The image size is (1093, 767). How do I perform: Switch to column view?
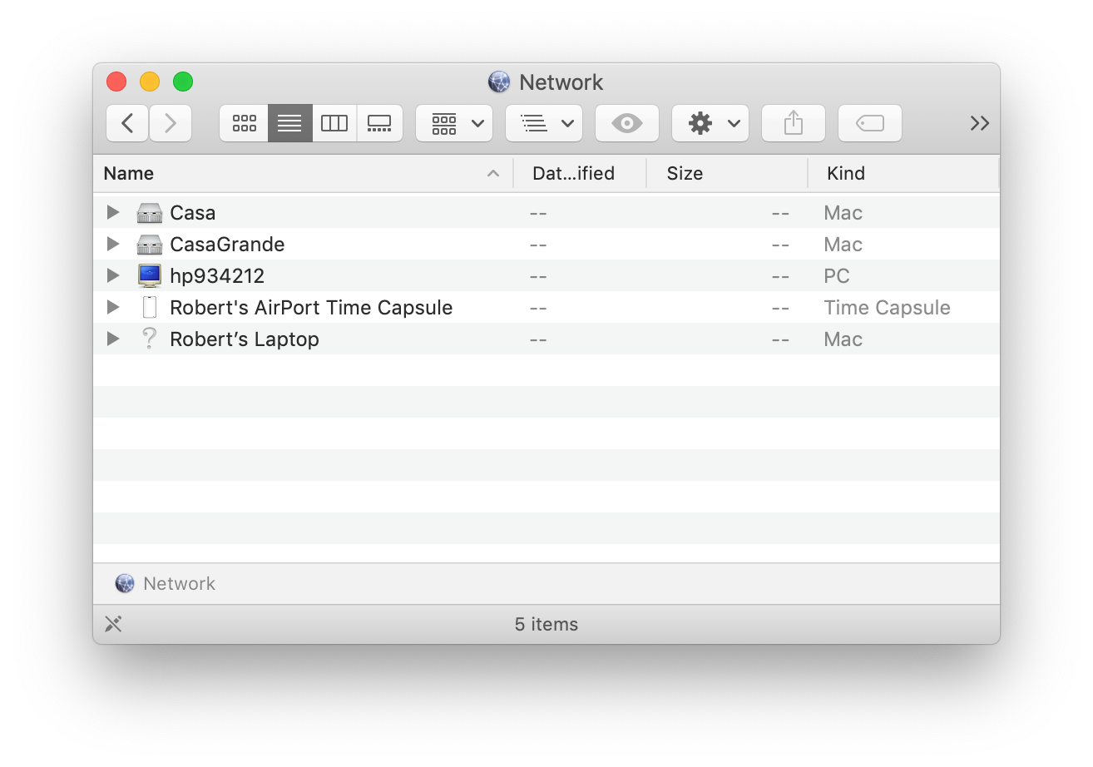tap(334, 123)
